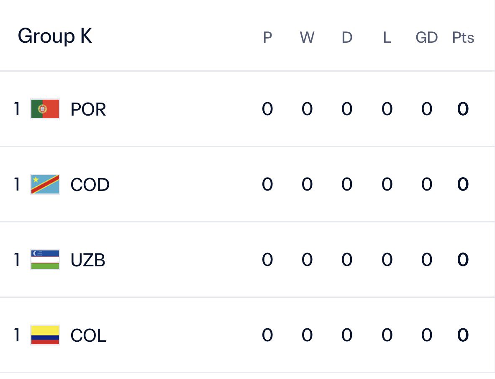Click the GD column header

[x=426, y=38]
